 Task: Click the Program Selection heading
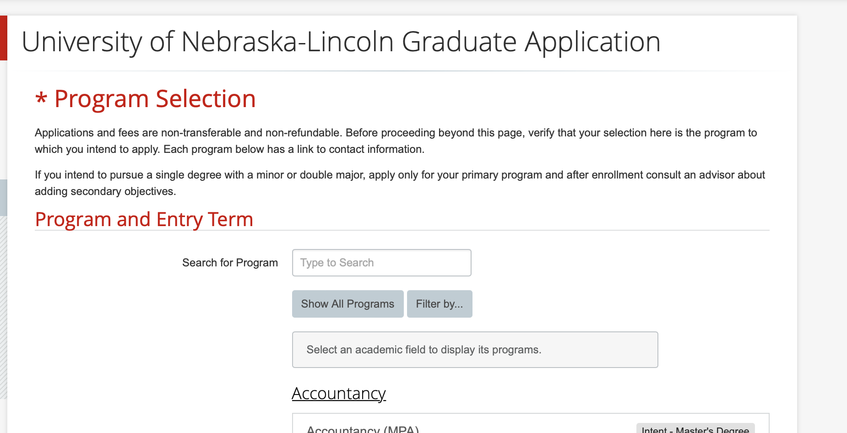[155, 99]
